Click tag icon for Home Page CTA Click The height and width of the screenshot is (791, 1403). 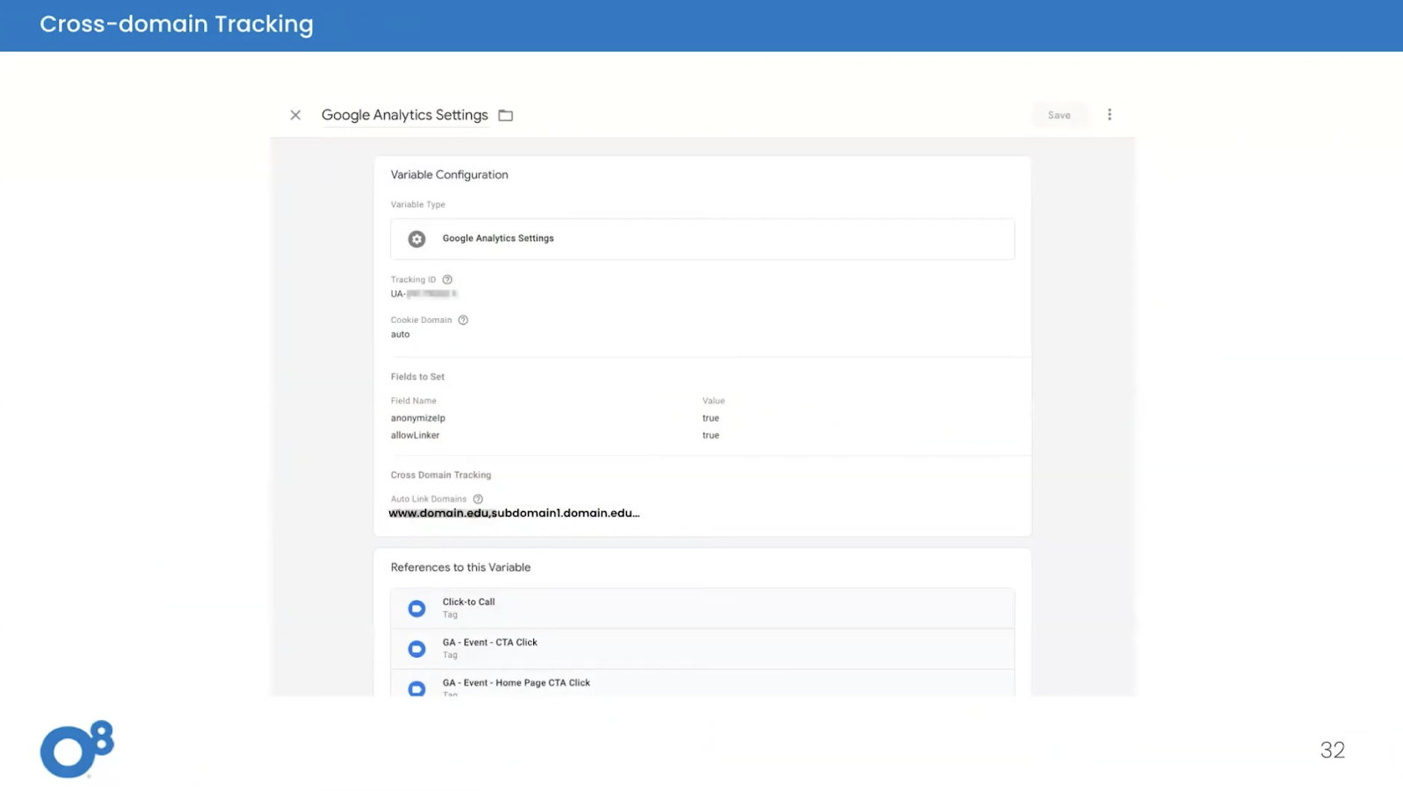417,688
